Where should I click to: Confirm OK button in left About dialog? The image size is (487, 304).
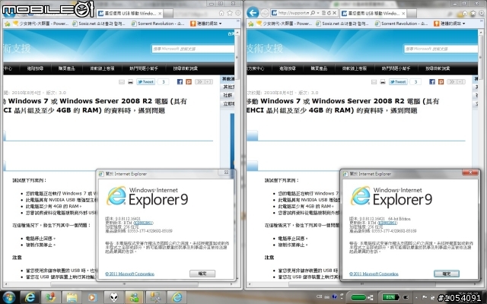202,274
